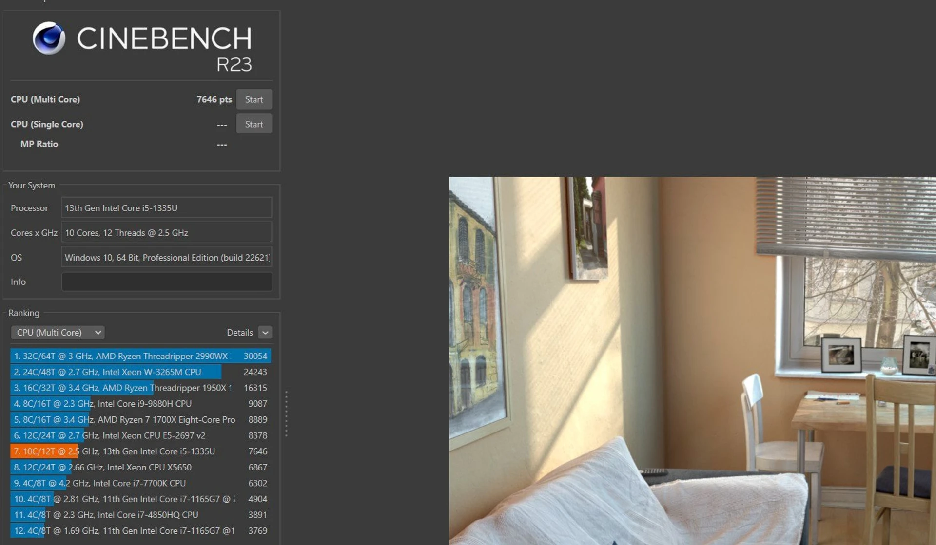Select the Intel Xeon W-3265M ranking row
This screenshot has width=936, height=545.
(x=140, y=372)
